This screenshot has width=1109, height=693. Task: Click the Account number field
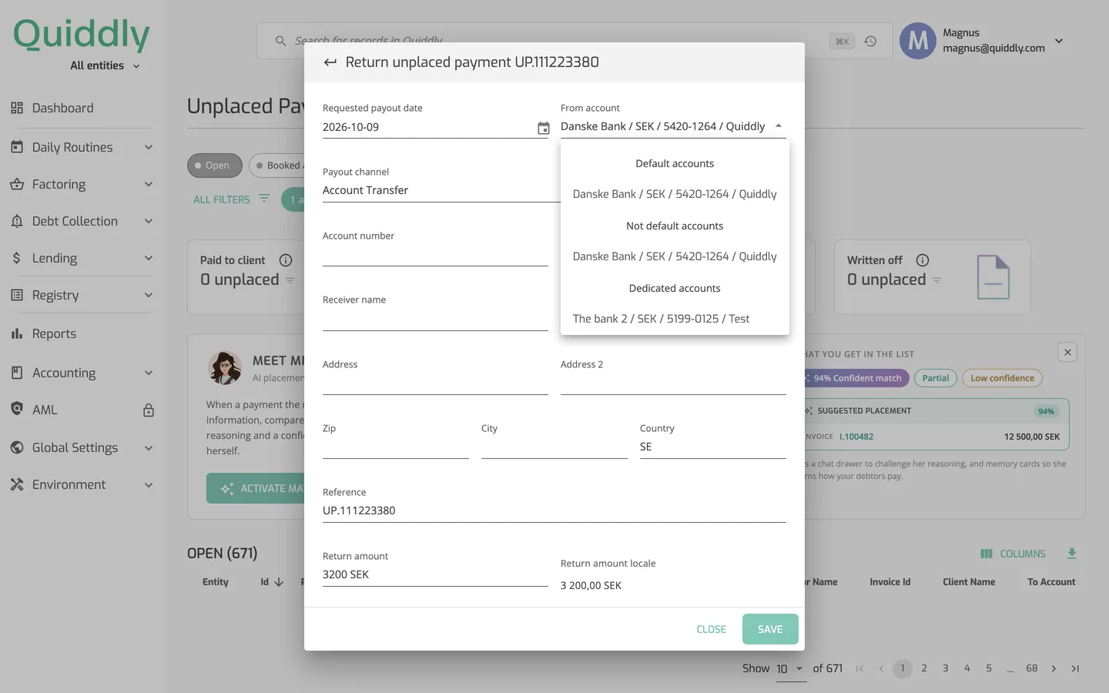(x=435, y=255)
